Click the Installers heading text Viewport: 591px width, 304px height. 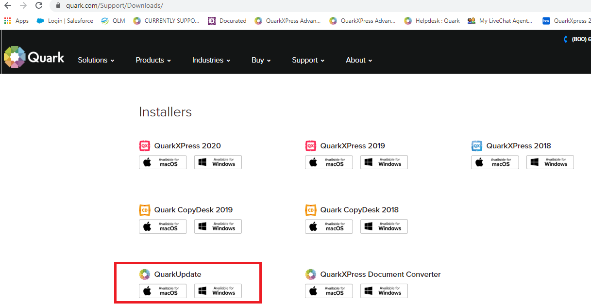[165, 112]
